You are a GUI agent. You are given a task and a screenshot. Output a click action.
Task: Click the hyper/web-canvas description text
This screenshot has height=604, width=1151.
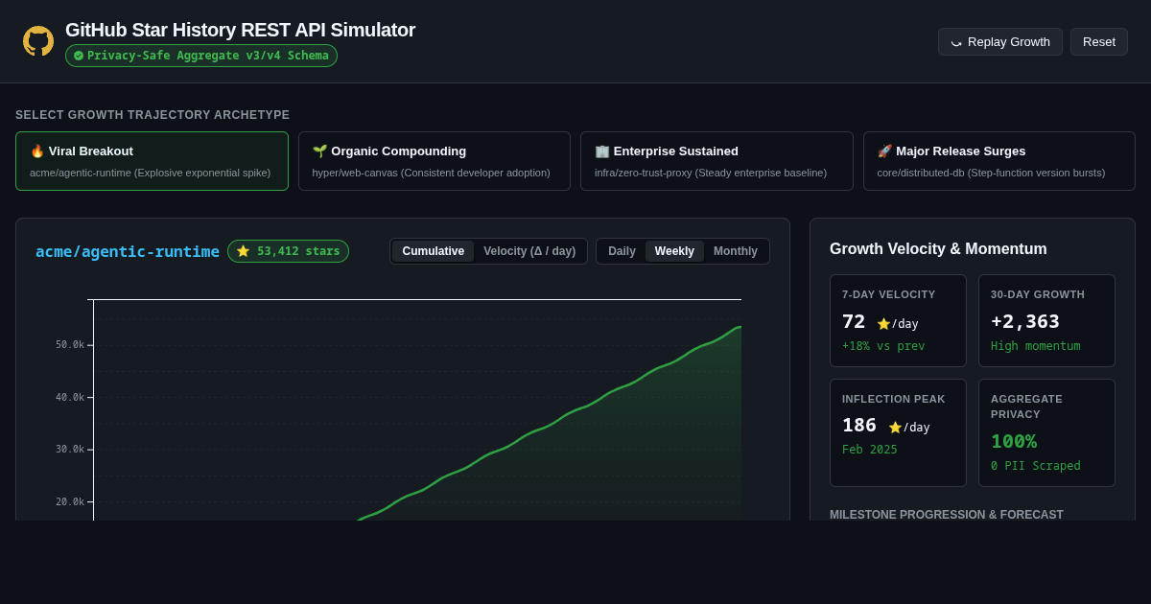coord(432,173)
